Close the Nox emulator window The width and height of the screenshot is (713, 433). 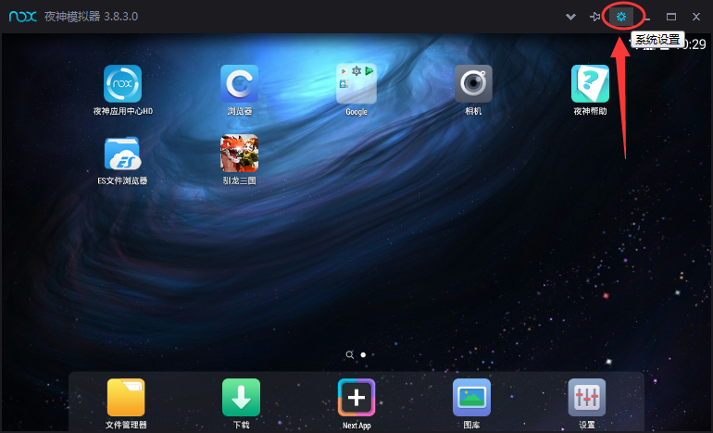click(696, 17)
